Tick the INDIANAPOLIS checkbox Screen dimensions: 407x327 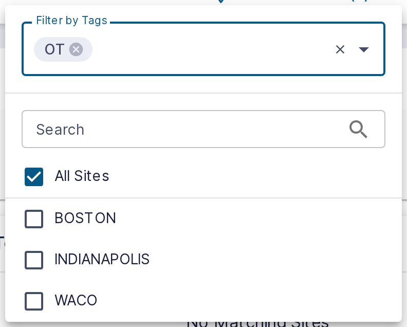(34, 260)
